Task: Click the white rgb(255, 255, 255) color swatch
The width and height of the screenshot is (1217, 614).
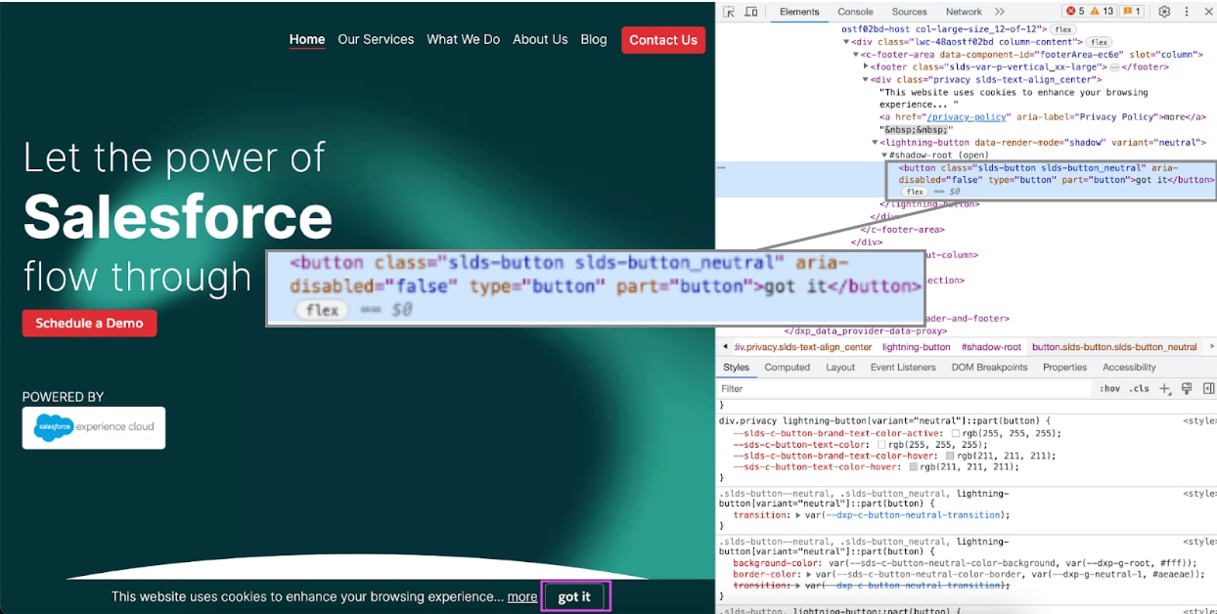Action: (x=956, y=432)
